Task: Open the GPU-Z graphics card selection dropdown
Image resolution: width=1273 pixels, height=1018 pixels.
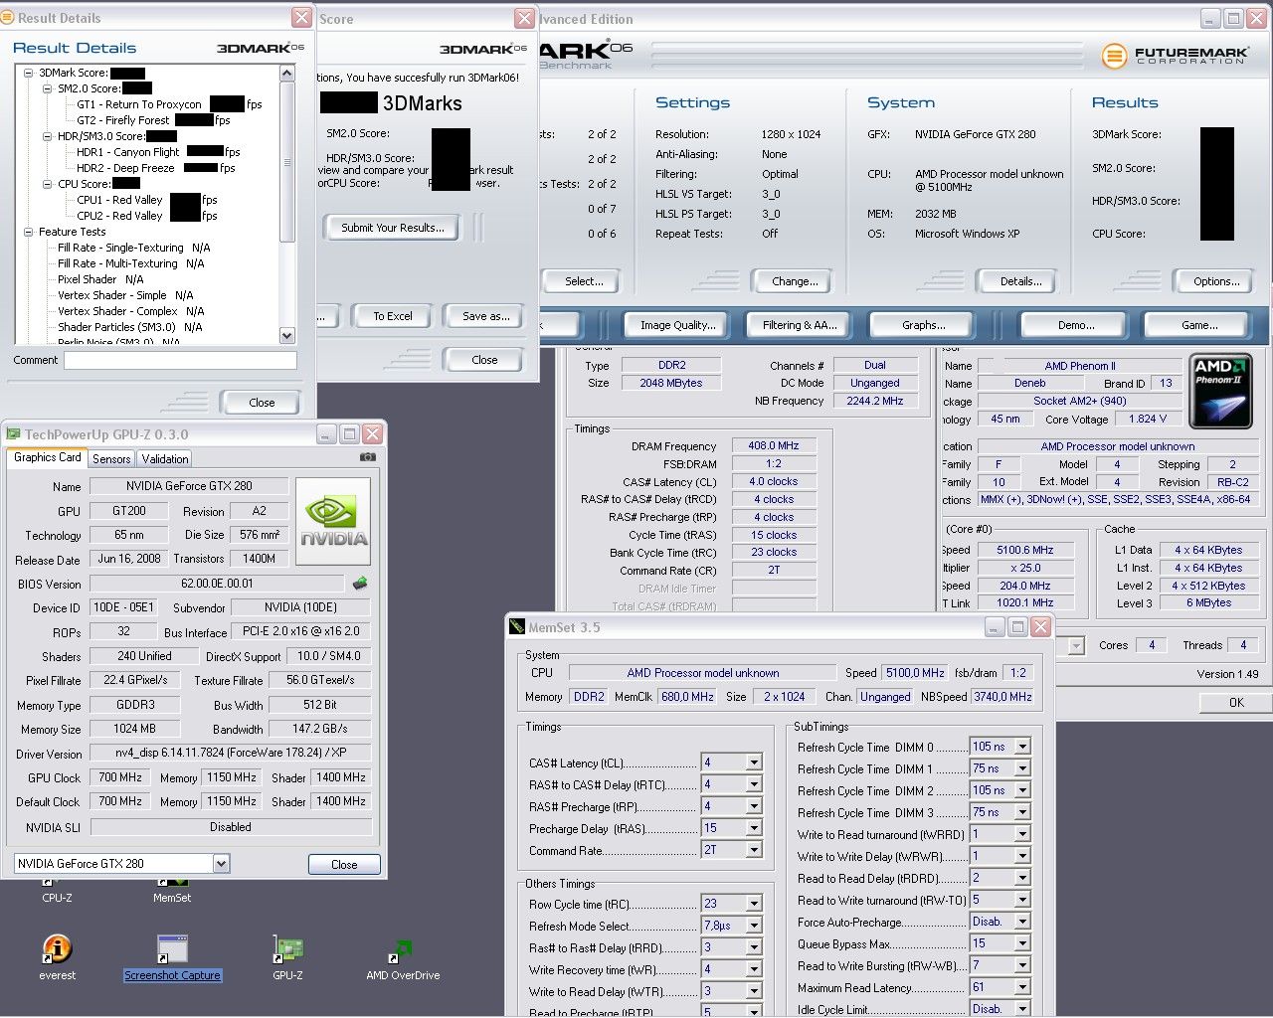Action: coord(221,864)
